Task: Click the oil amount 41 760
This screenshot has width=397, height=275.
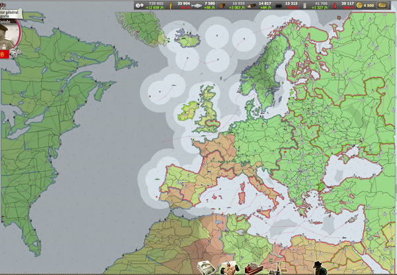Action: 322,3
